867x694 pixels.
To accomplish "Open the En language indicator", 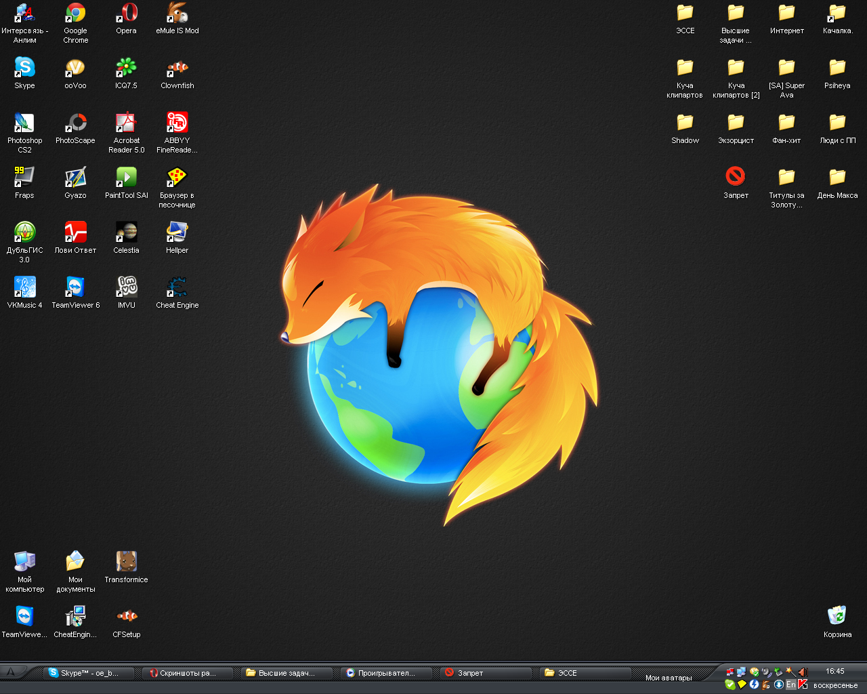I will pyautogui.click(x=790, y=685).
